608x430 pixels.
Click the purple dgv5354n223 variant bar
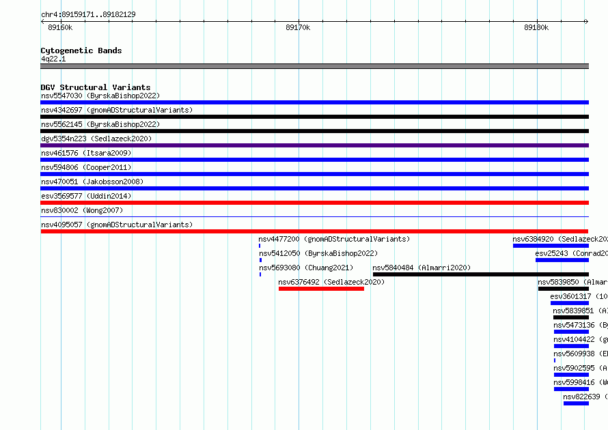tap(314, 145)
